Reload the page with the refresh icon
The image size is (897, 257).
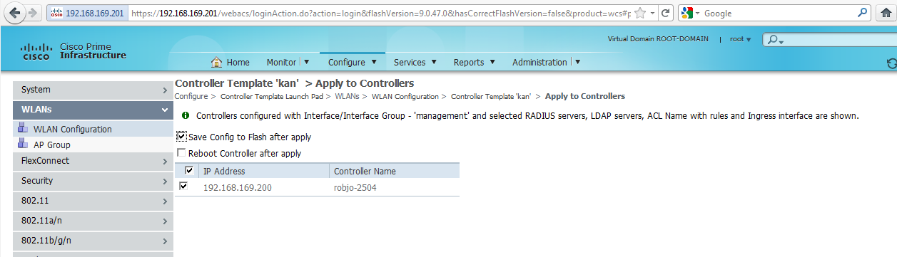pyautogui.click(x=665, y=13)
